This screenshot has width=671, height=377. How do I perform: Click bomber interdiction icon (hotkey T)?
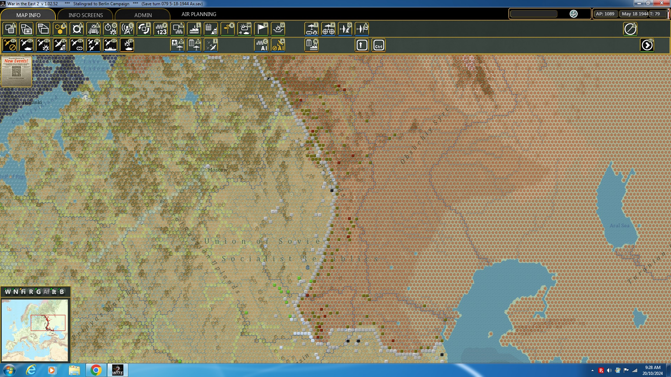[x=311, y=29]
